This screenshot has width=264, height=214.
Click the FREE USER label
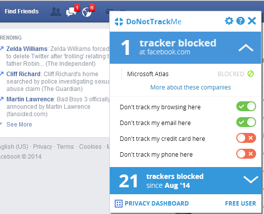click(240, 204)
